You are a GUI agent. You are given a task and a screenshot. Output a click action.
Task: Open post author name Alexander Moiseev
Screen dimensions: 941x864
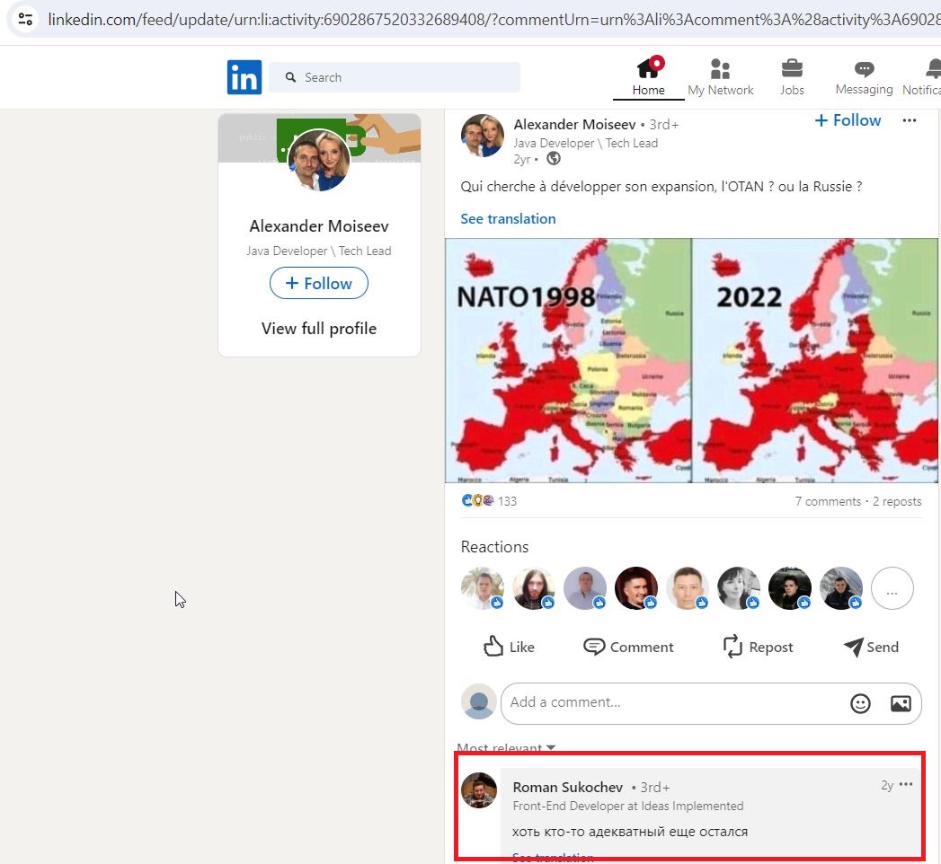(x=574, y=124)
